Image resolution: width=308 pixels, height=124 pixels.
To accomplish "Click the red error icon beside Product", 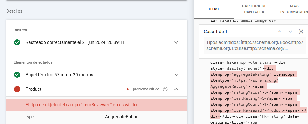I will click(x=17, y=89).
